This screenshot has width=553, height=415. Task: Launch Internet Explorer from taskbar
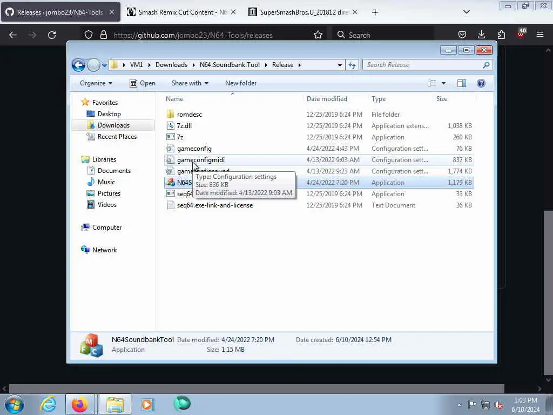tap(48, 404)
